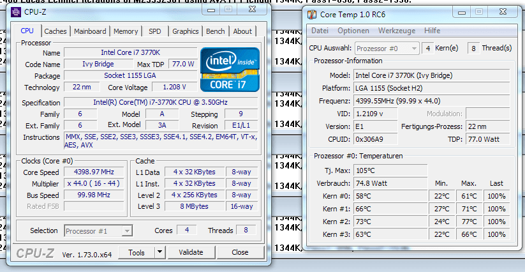Image resolution: width=525 pixels, height=272 pixels.
Task: Switch to the CPU tab
Action: 27,31
